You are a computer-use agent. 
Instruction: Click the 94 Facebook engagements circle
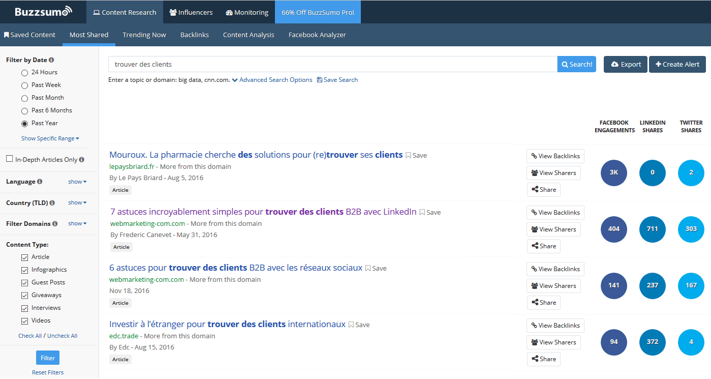coord(614,342)
